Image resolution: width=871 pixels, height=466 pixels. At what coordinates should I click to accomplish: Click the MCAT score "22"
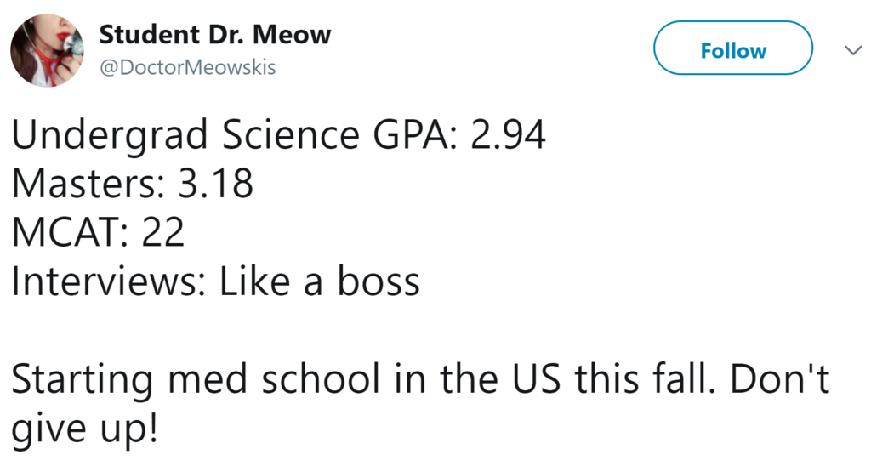coord(163,232)
